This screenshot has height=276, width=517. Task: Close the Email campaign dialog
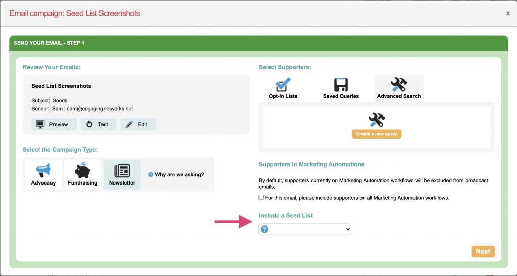(x=508, y=13)
